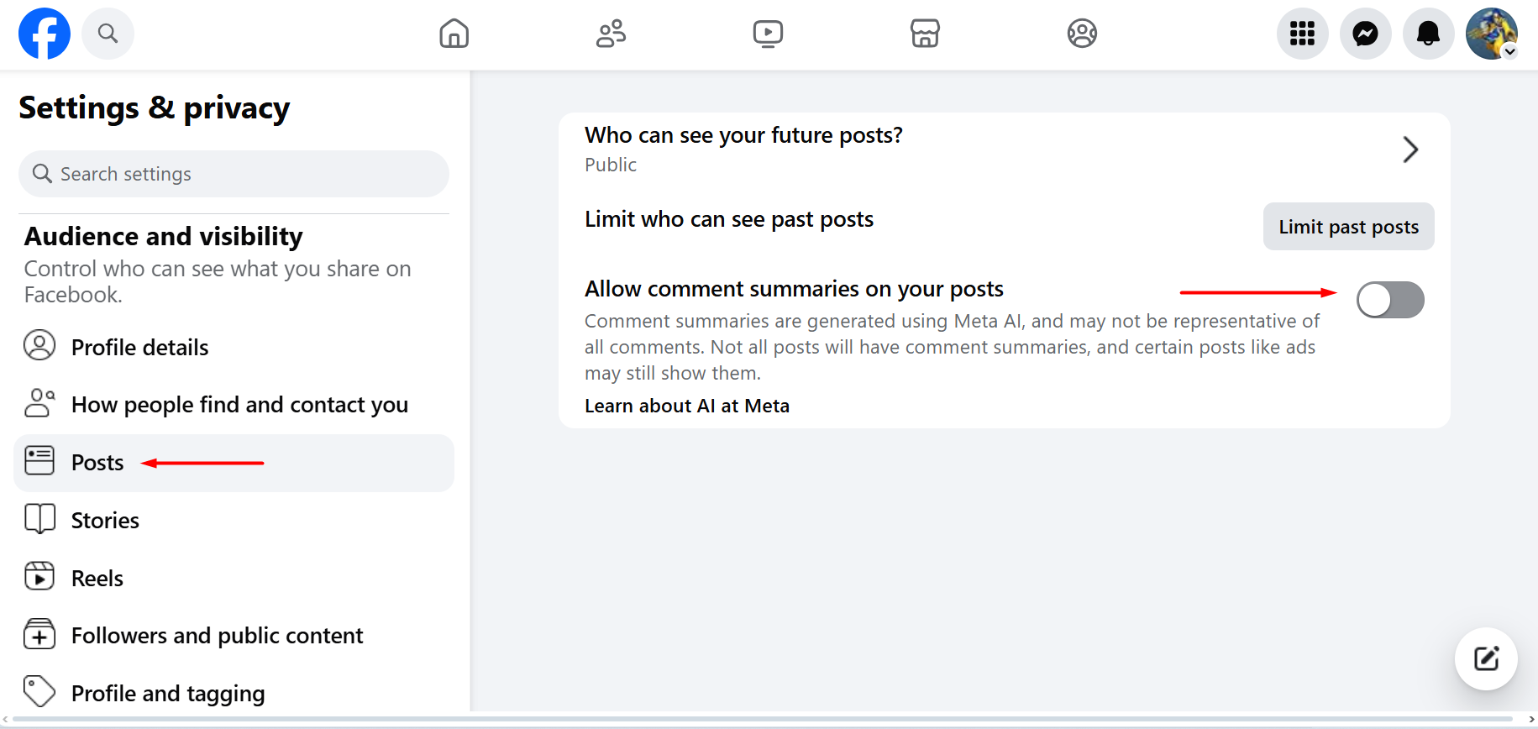The width and height of the screenshot is (1538, 729).
Task: Open the nine-dot Menu grid icon
Action: (1302, 34)
